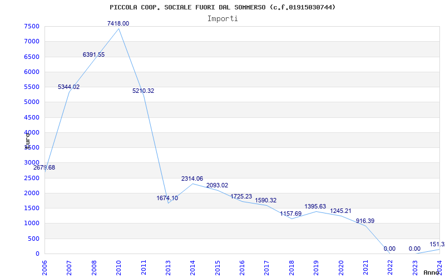The width and height of the screenshot is (445, 278).
Task: Click the 1725.23 data label
Action: coord(241,197)
